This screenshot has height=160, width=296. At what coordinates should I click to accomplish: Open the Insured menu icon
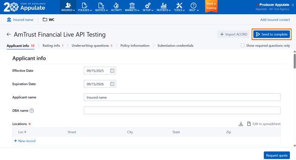coord(68,5)
